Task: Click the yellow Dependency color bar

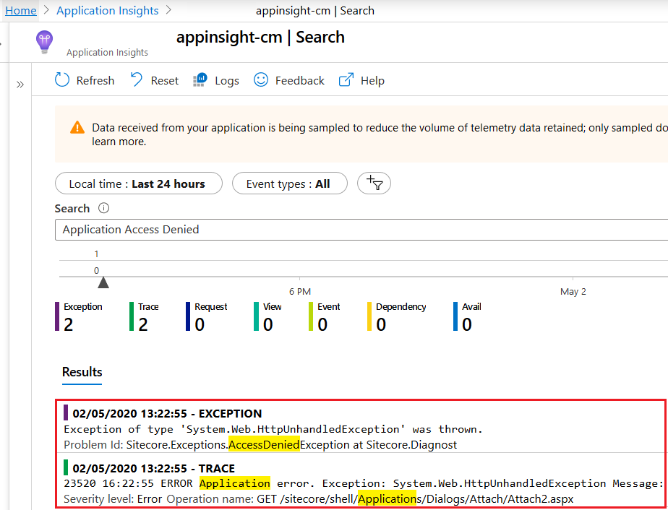Action: coord(369,316)
